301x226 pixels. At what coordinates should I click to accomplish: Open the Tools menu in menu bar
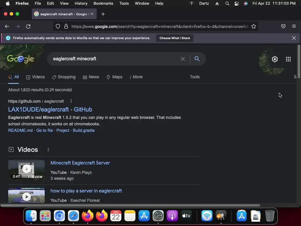pos(124,4)
